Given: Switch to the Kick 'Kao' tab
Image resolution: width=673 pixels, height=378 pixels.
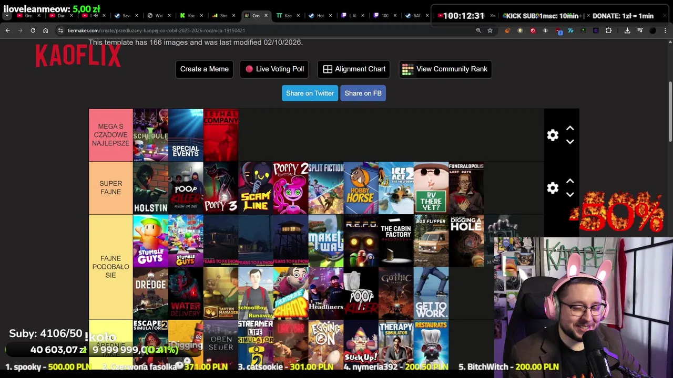Looking at the screenshot, I should 191,16.
